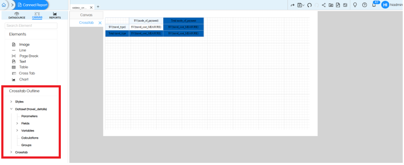Add a new report tab
Screen dimensions: 404x165
98,7
